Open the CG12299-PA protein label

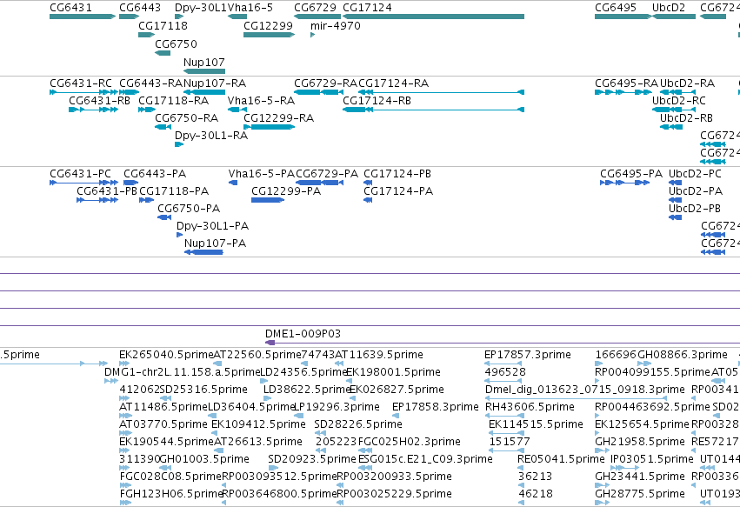286,191
